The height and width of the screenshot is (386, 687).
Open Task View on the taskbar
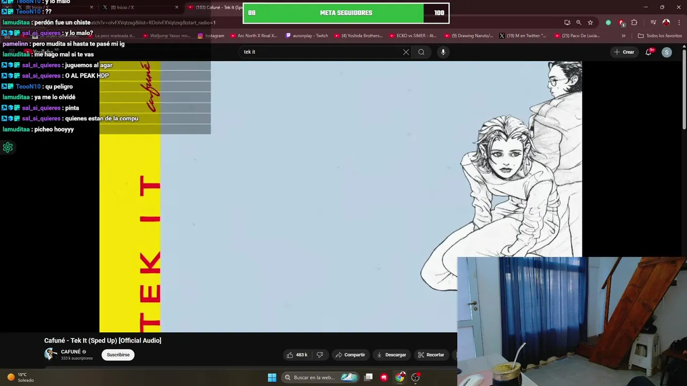[x=368, y=377]
